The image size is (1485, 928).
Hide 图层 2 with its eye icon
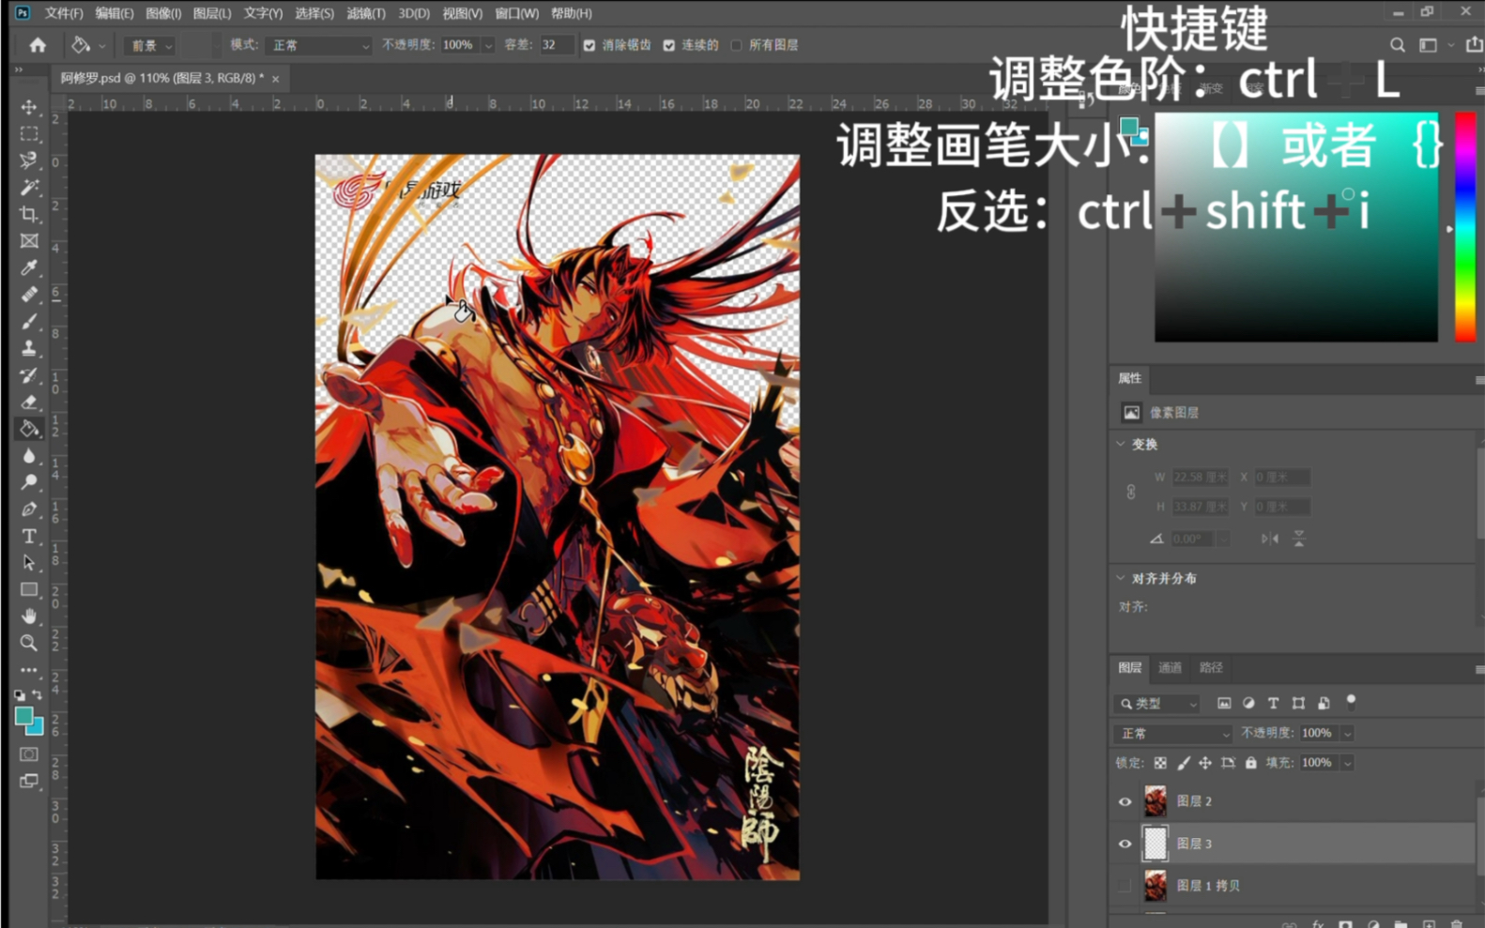click(1125, 801)
